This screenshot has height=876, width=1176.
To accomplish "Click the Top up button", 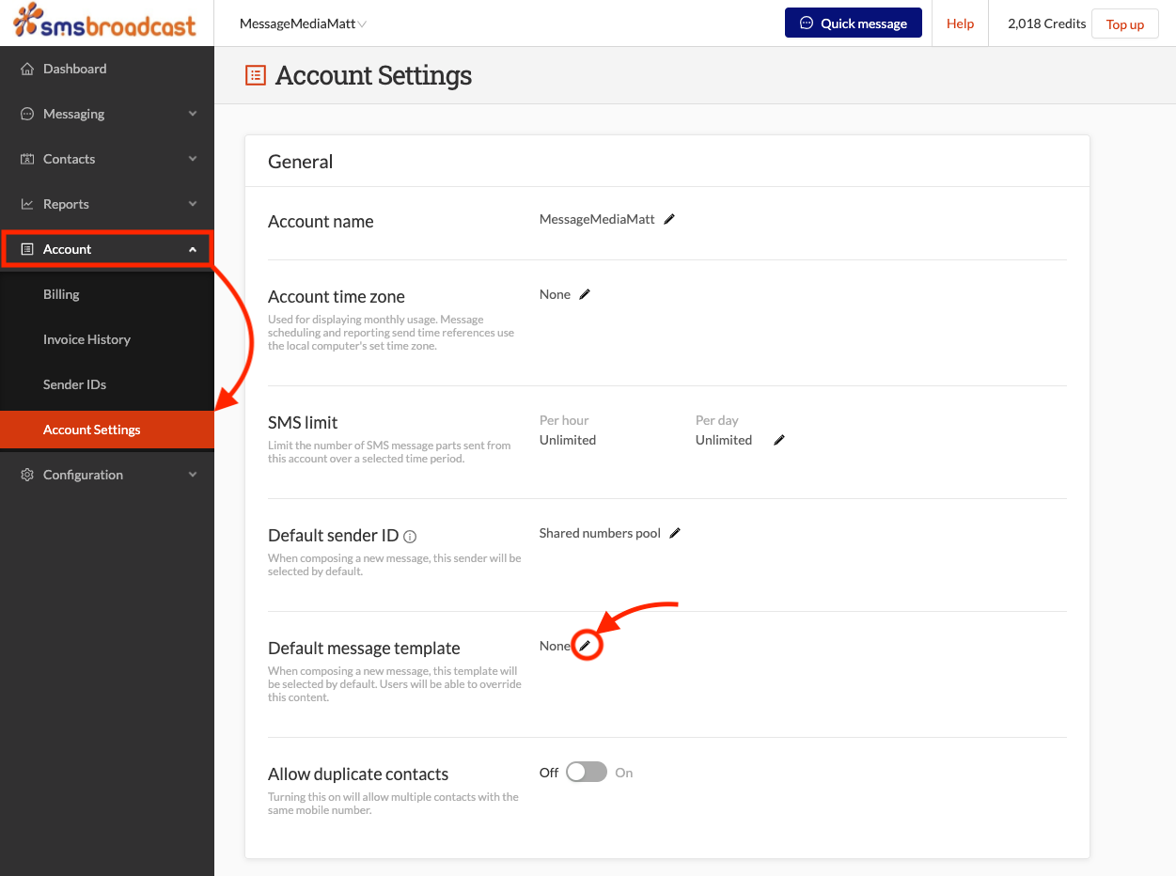I will tap(1125, 24).
